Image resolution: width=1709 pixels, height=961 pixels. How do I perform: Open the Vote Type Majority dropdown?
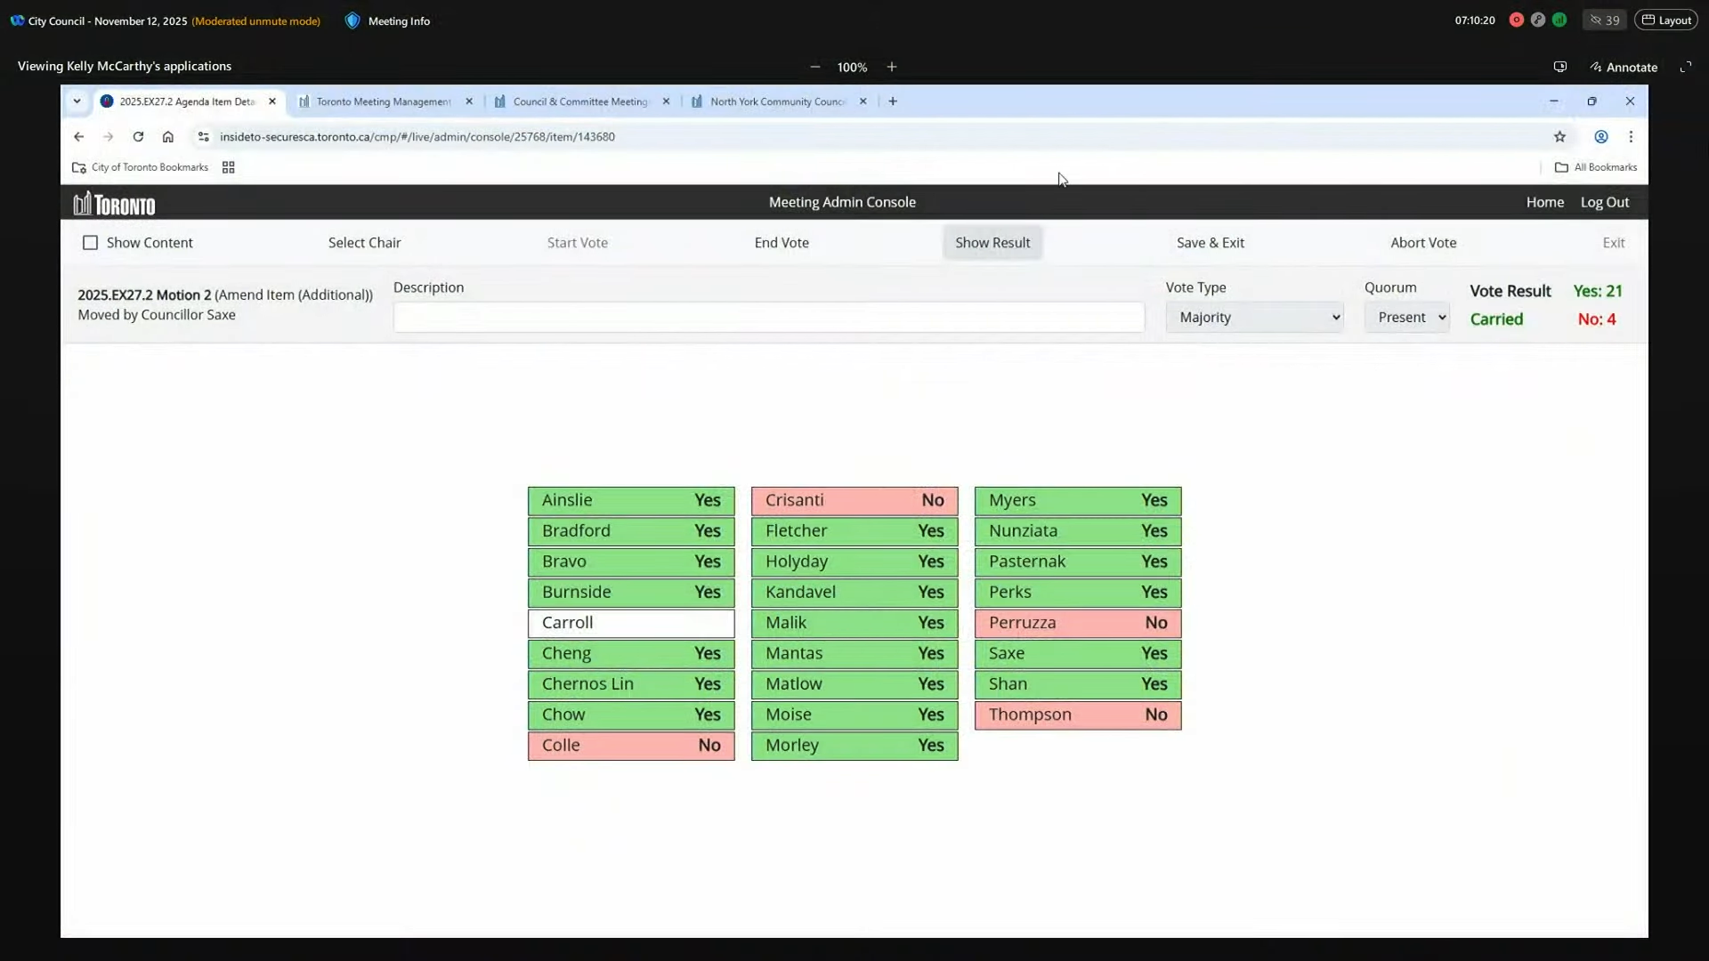[x=1253, y=318]
